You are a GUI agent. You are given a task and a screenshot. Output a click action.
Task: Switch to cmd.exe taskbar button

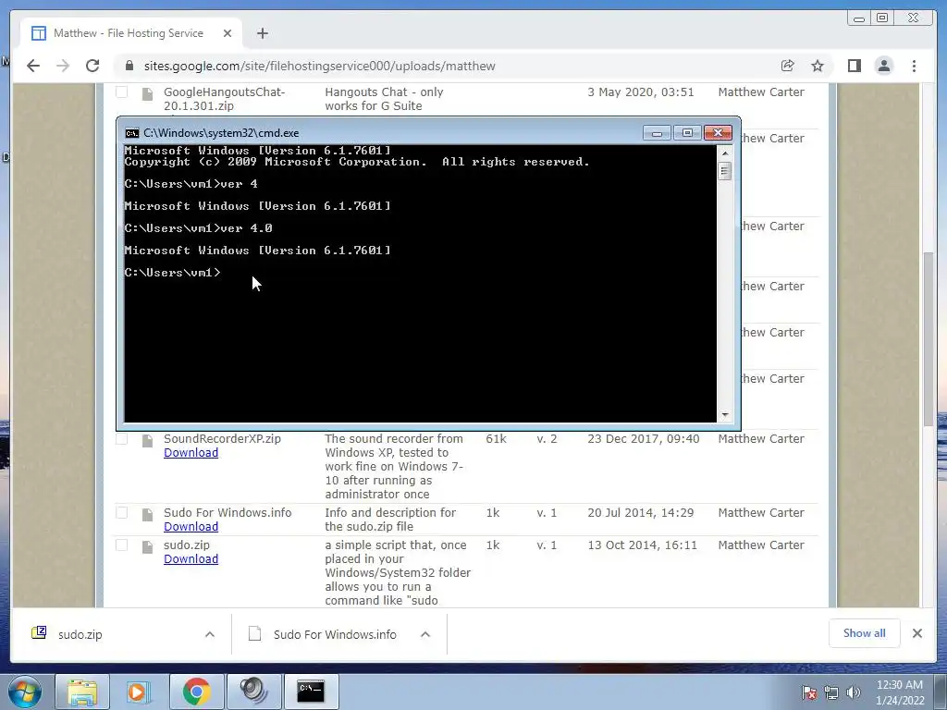click(x=311, y=692)
